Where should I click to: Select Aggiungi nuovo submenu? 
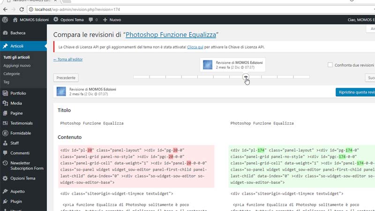[x=17, y=65]
